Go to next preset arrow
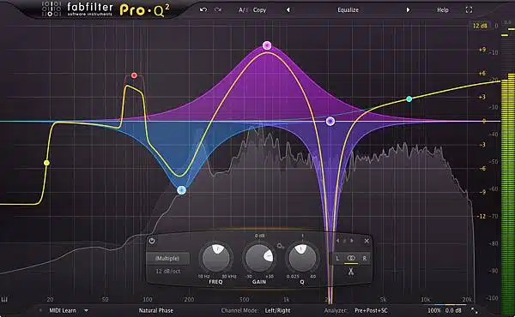Image resolution: width=515 pixels, height=317 pixels. [x=408, y=9]
